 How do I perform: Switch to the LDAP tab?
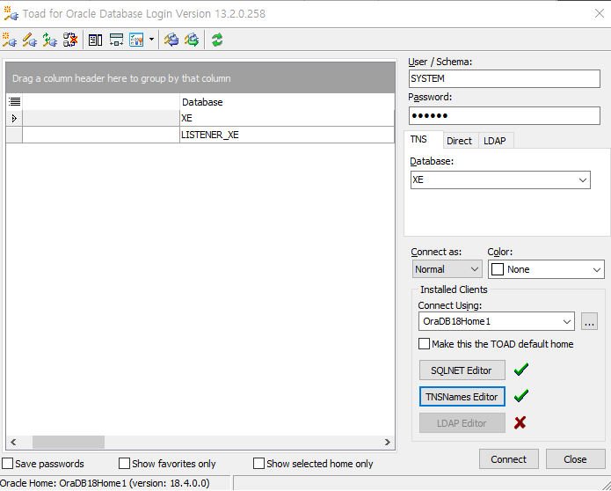click(x=495, y=141)
